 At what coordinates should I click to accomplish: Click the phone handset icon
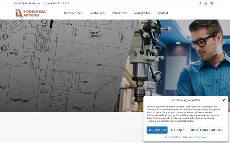tap(45, 3)
